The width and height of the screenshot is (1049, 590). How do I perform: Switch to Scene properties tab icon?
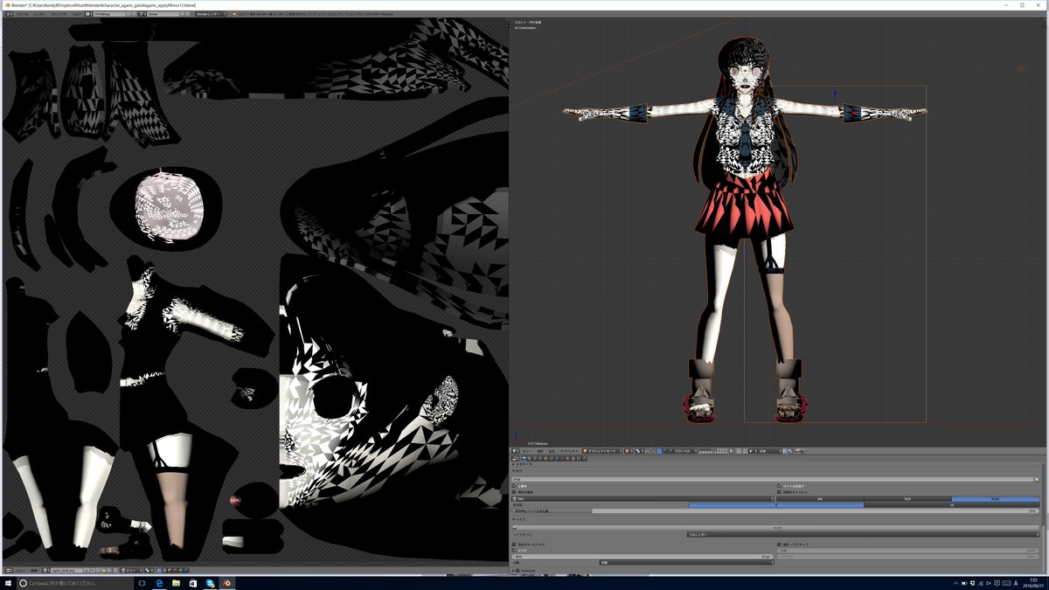click(x=534, y=459)
